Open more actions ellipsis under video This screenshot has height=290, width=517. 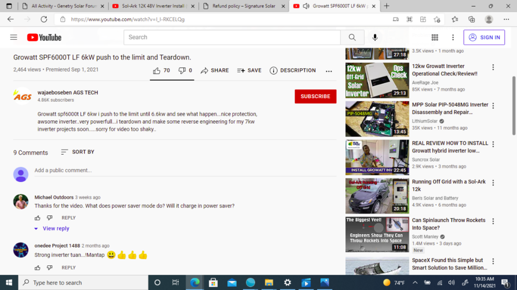[x=329, y=71]
